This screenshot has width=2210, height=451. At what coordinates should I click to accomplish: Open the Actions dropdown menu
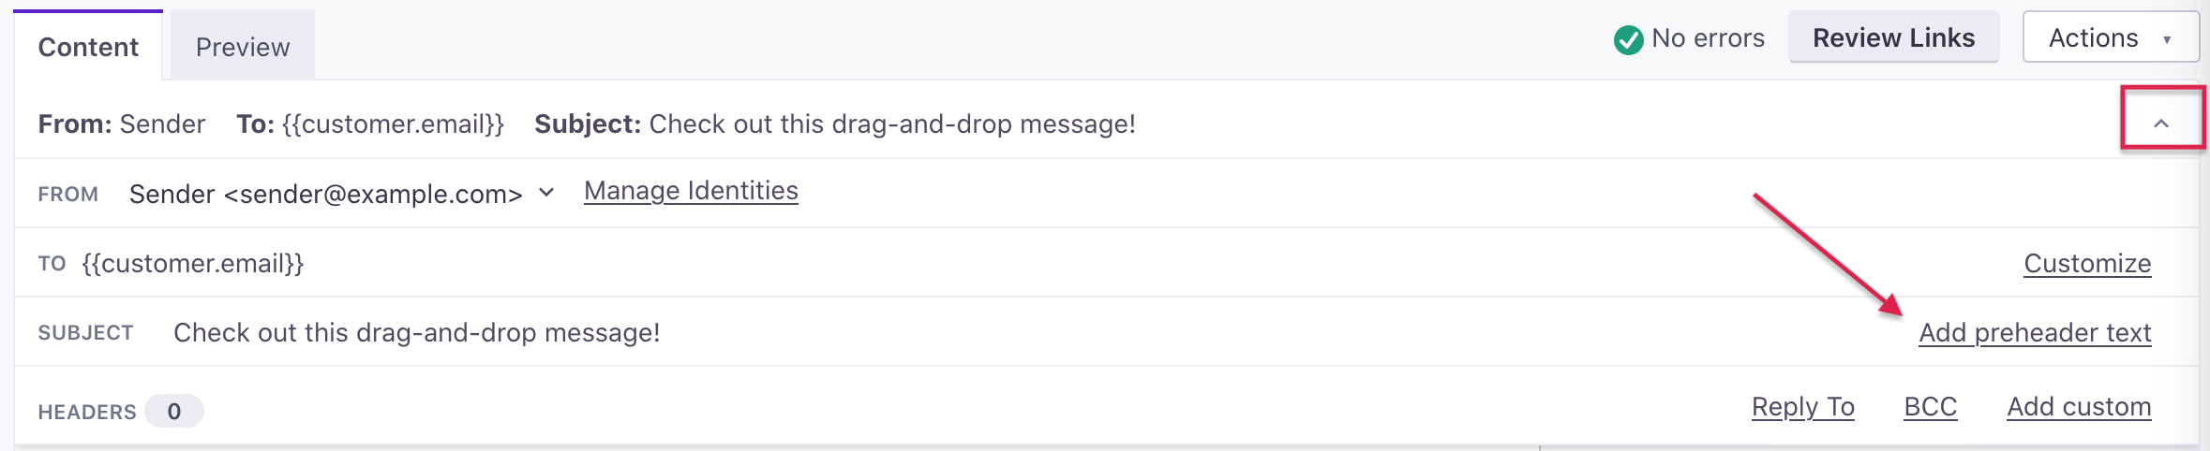(x=2111, y=37)
